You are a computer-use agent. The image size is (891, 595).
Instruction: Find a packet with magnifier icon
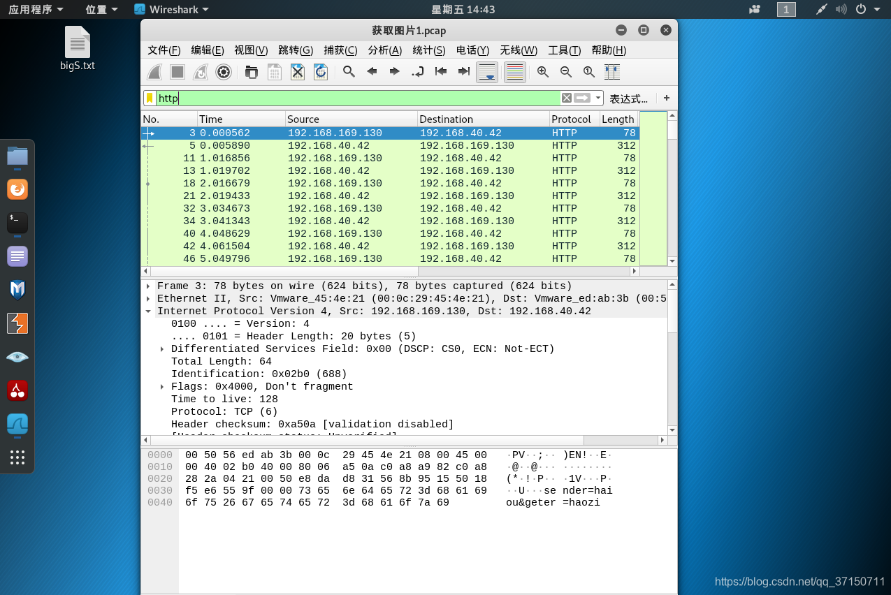pos(349,72)
